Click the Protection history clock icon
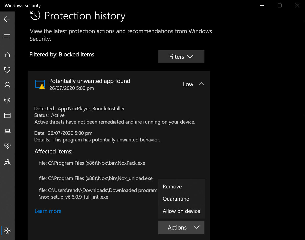 (x=35, y=16)
